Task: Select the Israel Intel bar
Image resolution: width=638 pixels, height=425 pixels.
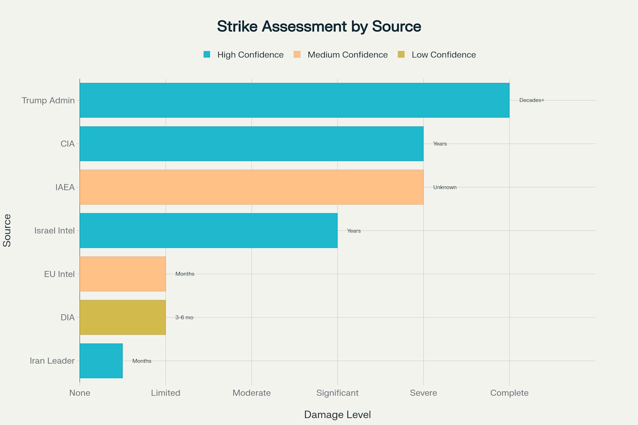Action: (x=209, y=231)
